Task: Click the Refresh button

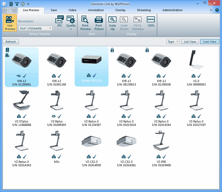Action: click(11, 42)
